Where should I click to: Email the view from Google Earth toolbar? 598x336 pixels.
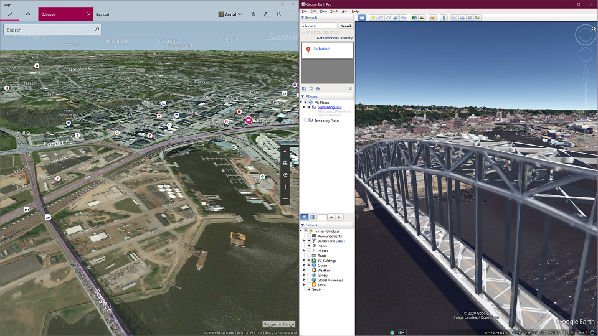click(454, 17)
